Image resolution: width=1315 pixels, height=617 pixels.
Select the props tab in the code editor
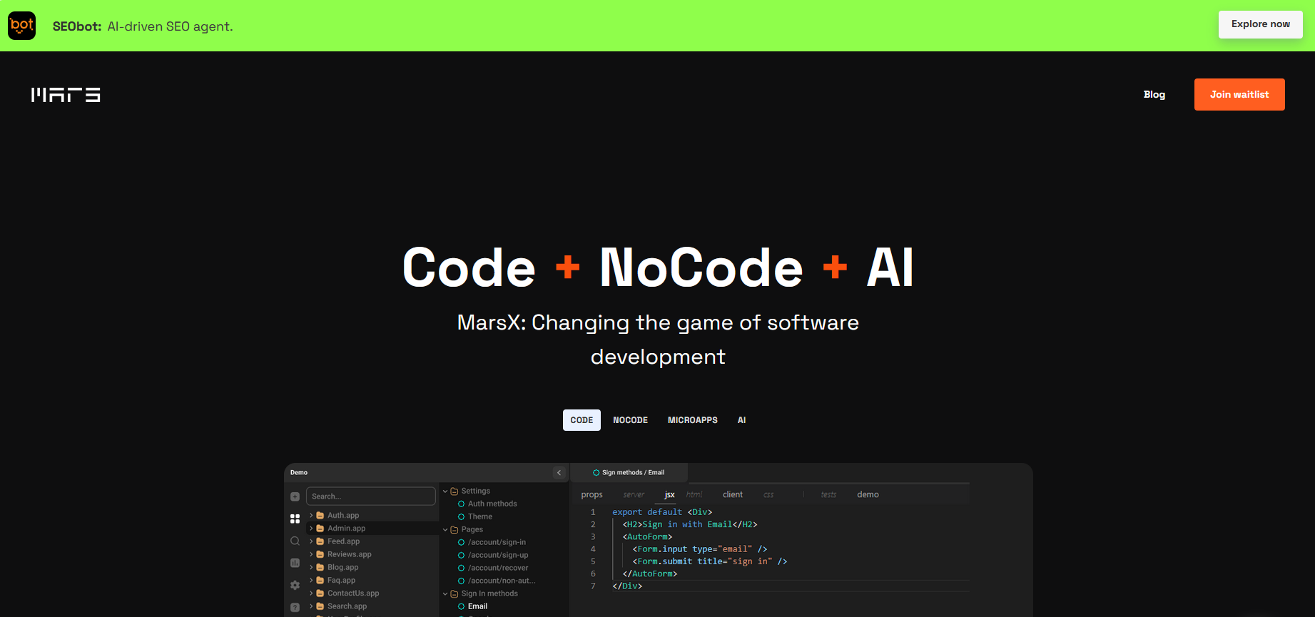(x=592, y=494)
